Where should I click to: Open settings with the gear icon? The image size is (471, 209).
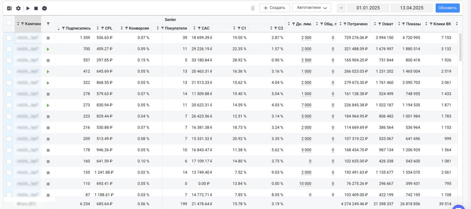click(x=18, y=8)
